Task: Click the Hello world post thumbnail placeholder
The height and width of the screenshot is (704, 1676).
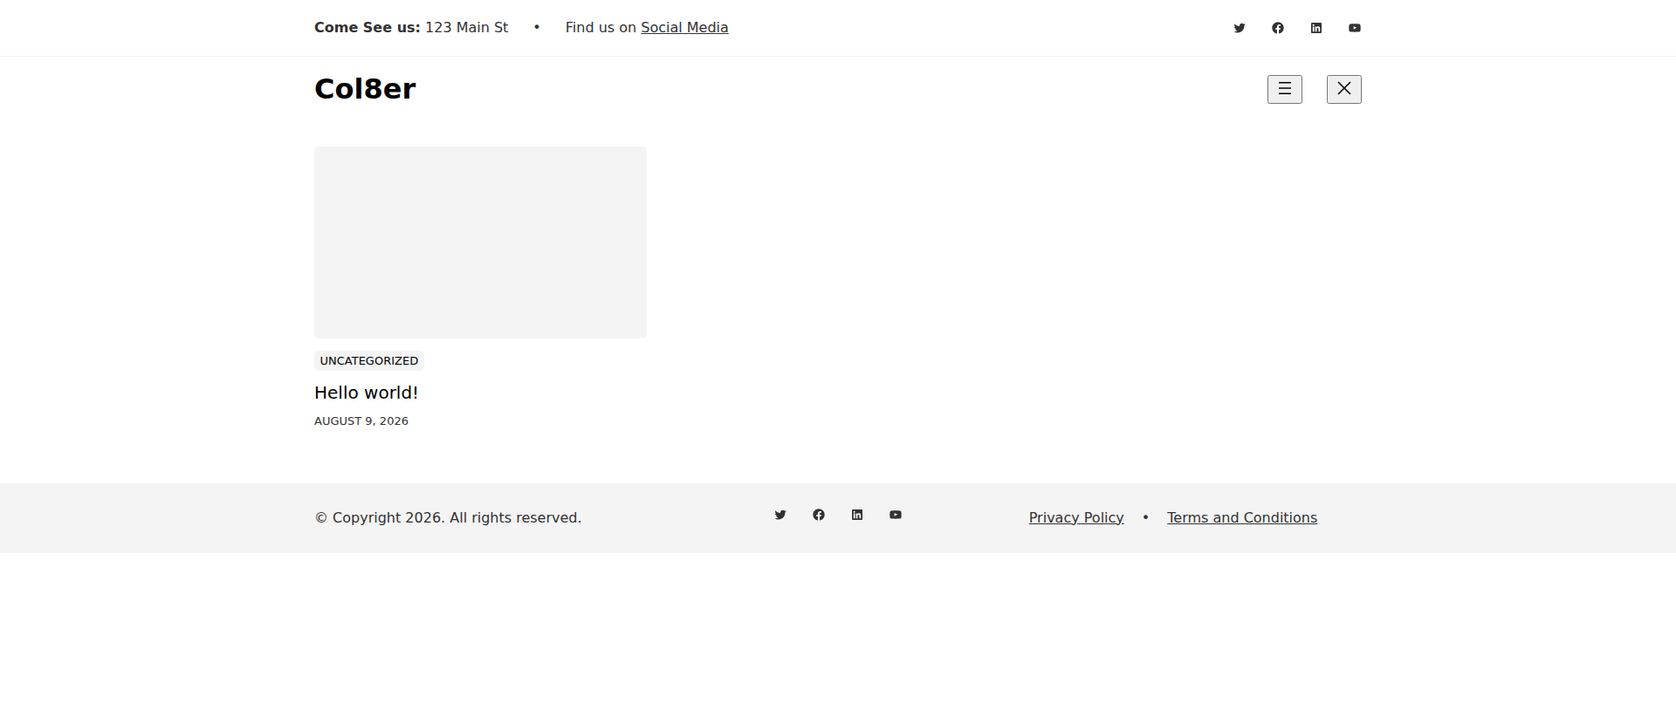Action: tap(480, 243)
